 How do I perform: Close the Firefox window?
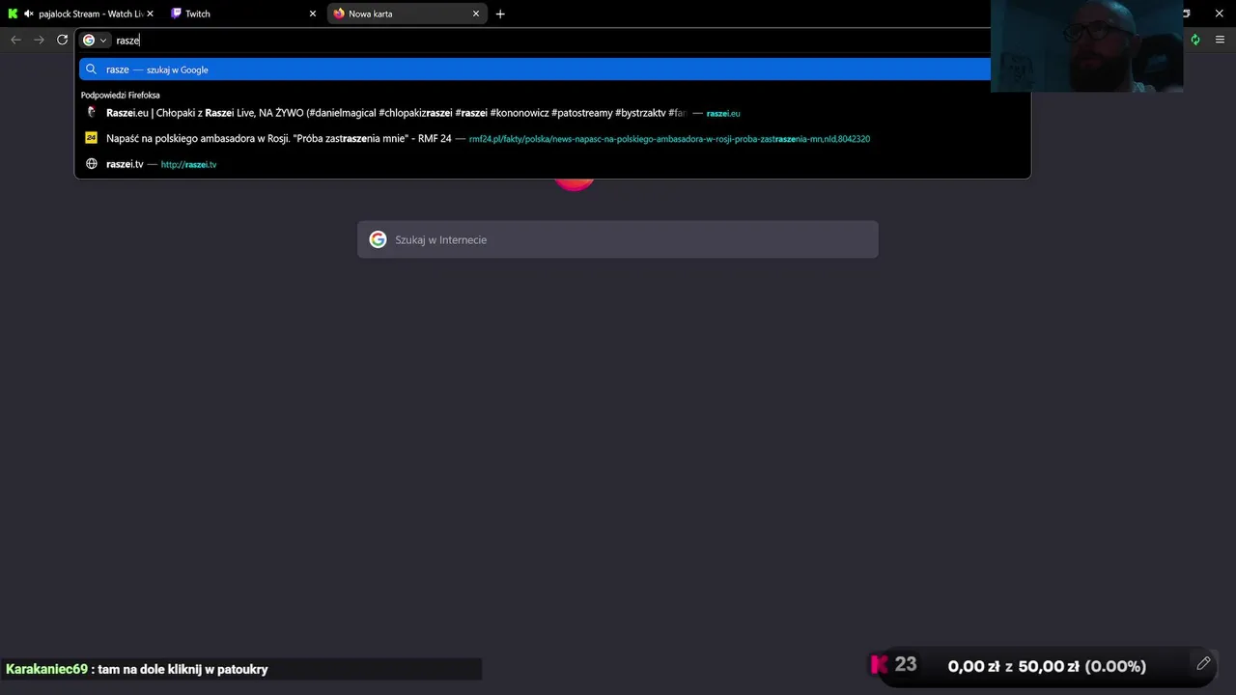click(x=1219, y=14)
